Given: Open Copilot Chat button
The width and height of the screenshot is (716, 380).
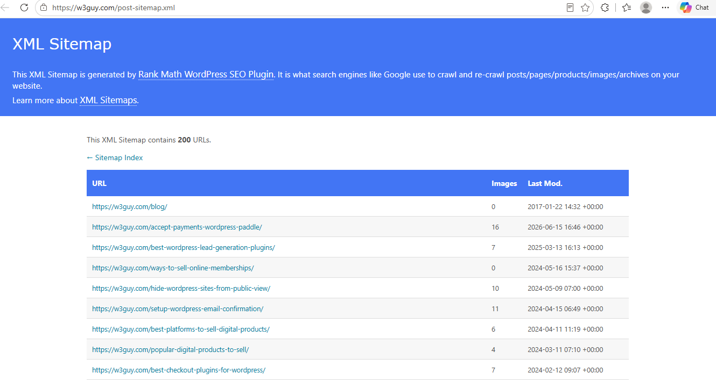Looking at the screenshot, I should pyautogui.click(x=694, y=8).
